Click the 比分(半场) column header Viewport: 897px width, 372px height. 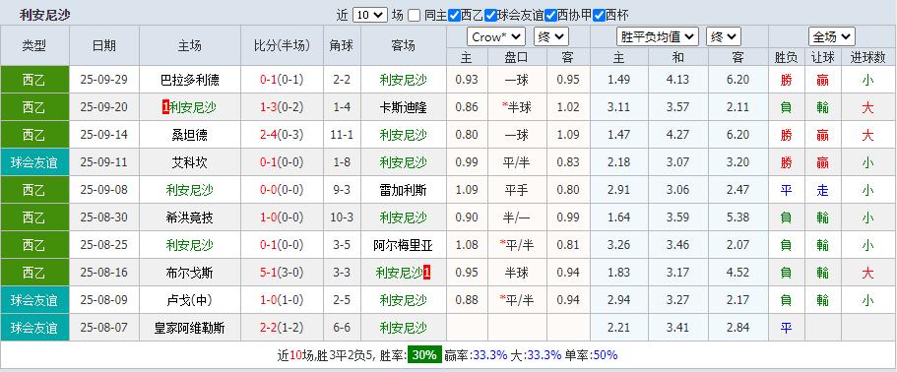coord(282,45)
